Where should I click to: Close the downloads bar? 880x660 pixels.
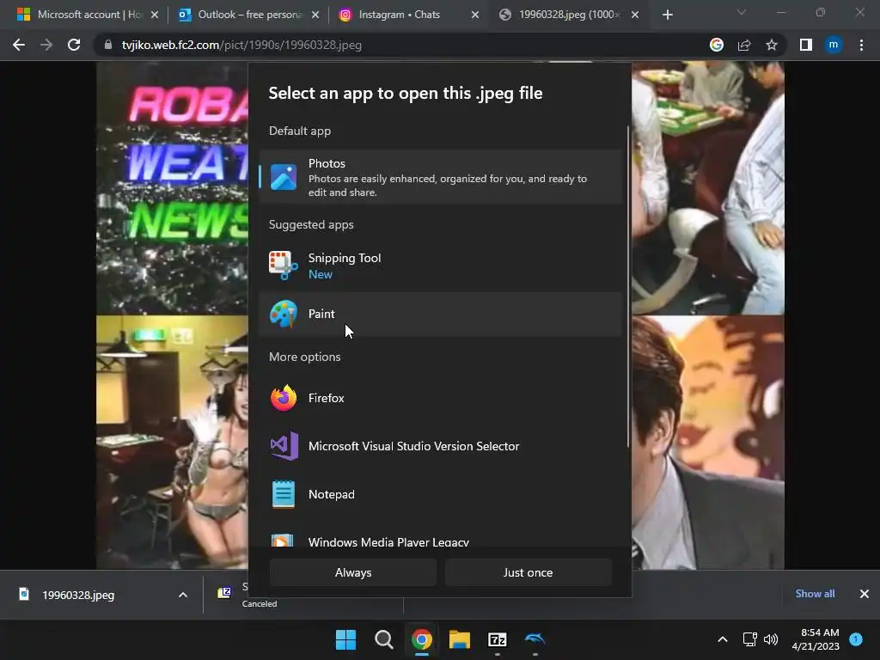coord(865,594)
